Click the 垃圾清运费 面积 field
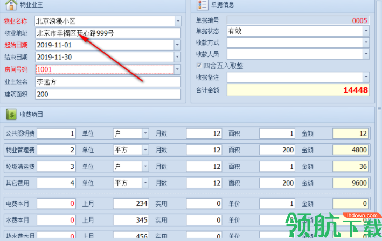The width and height of the screenshot is (382, 241). click(277, 166)
